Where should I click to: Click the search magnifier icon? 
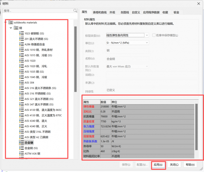(75, 11)
